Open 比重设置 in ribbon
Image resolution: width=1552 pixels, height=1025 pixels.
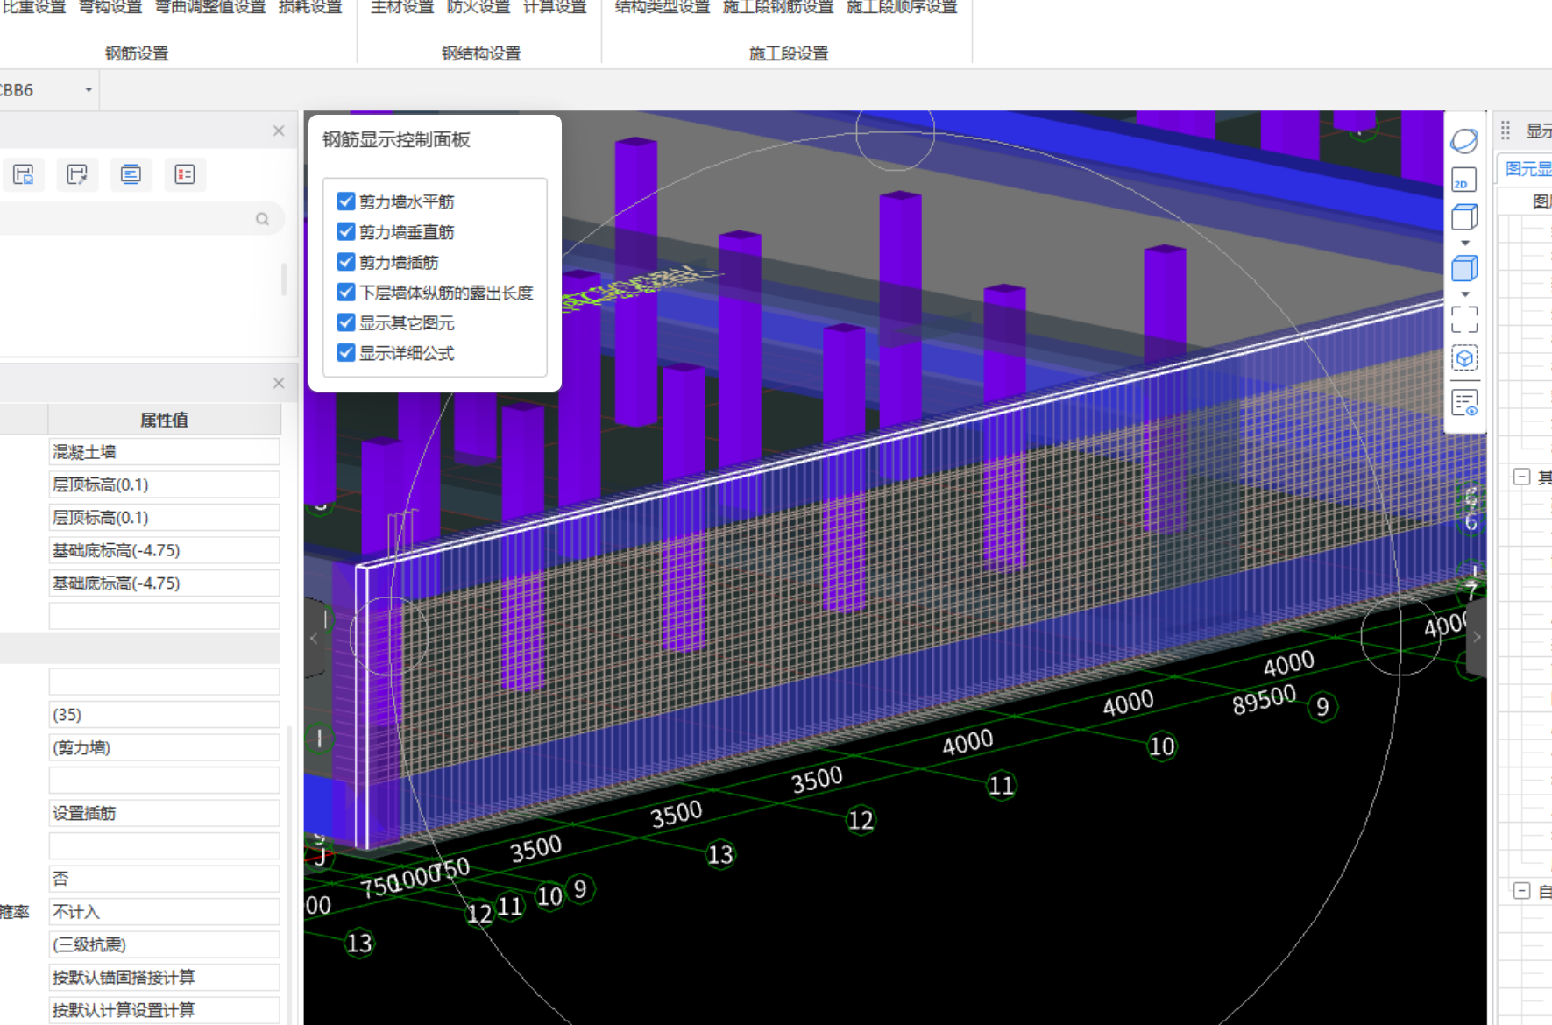click(x=33, y=7)
